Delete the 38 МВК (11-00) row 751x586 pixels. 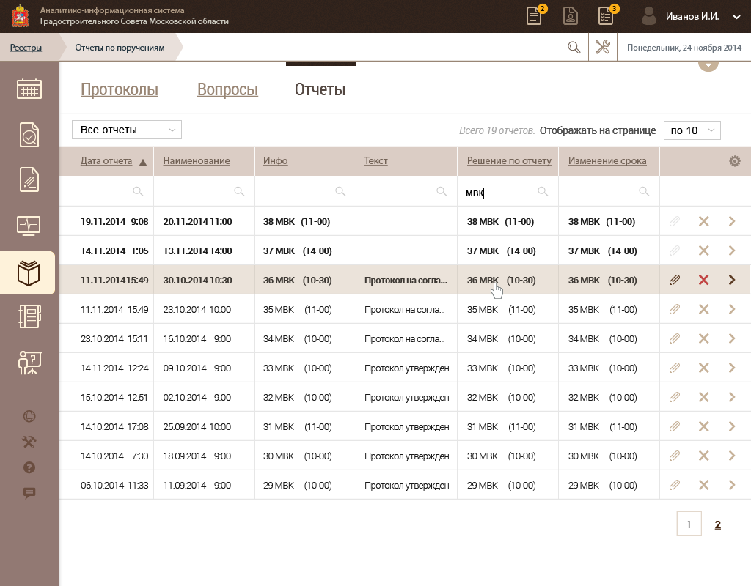(703, 221)
